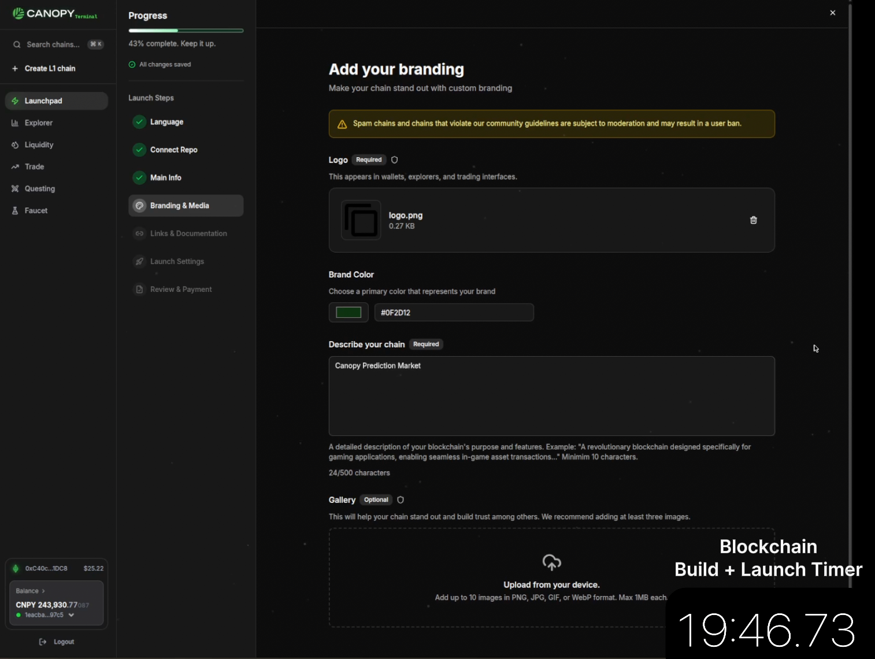Click the Branding & Media palette icon
Image resolution: width=875 pixels, height=659 pixels.
click(x=139, y=205)
